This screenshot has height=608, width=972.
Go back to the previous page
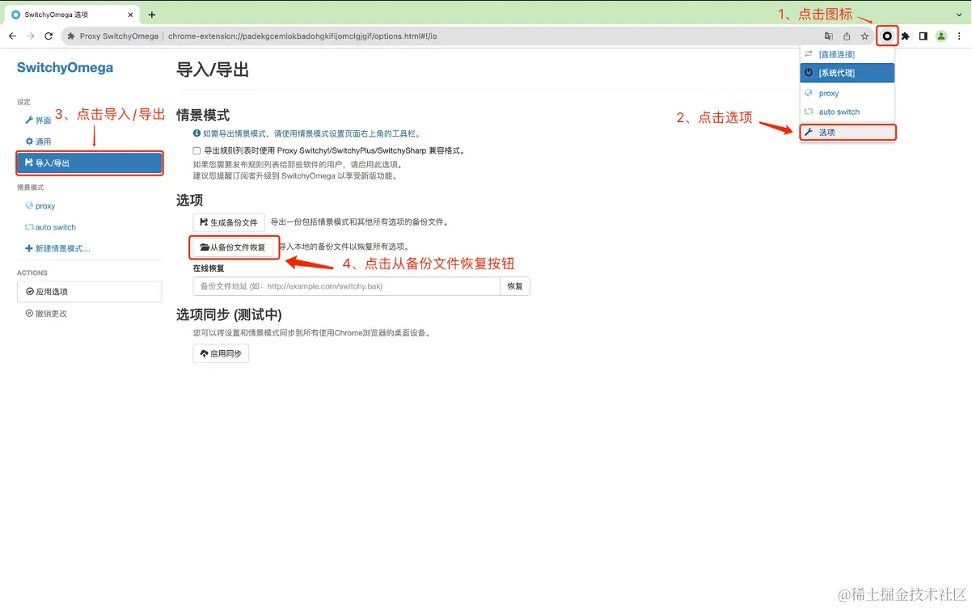click(x=12, y=36)
